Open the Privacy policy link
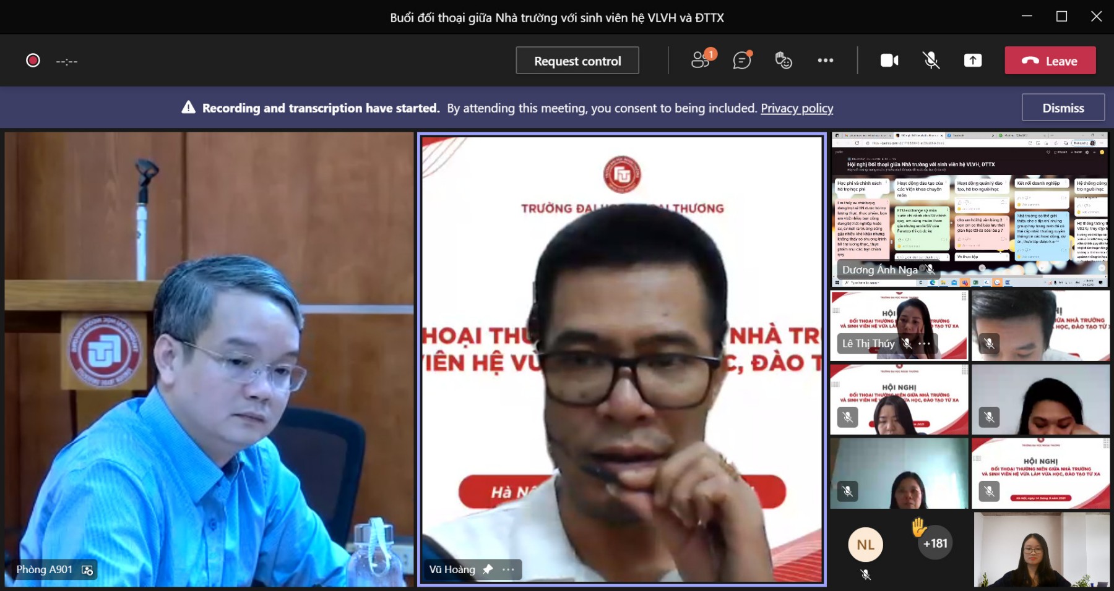 [797, 108]
